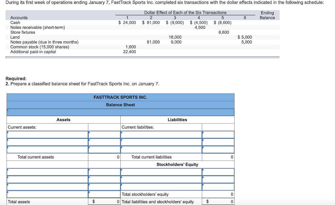The height and width of the screenshot is (205, 335).
Task: Click the Assets section heading
Action: click(x=63, y=120)
